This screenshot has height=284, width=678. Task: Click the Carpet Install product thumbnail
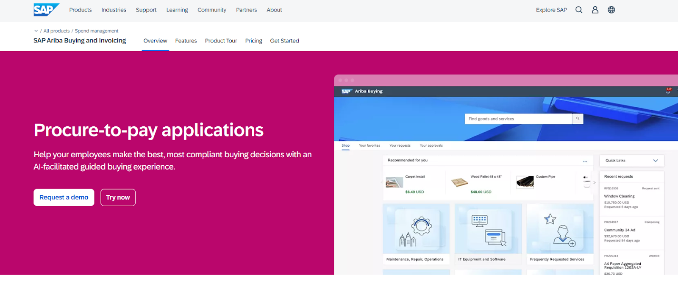394,182
